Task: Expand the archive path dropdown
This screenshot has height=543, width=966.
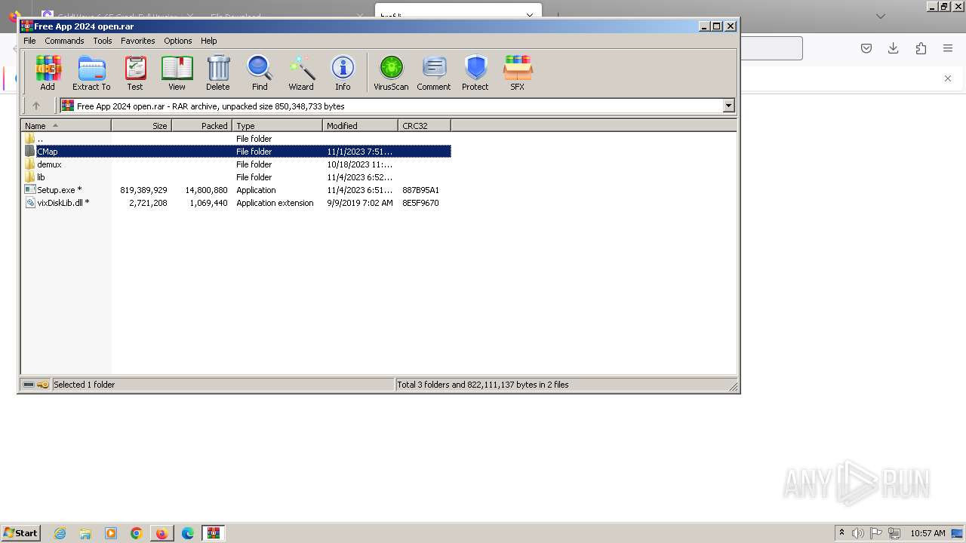Action: click(729, 106)
